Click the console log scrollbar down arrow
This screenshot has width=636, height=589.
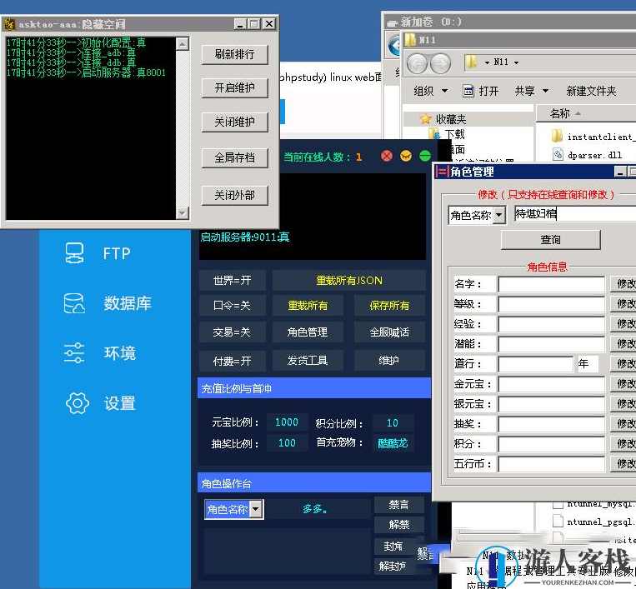183,212
